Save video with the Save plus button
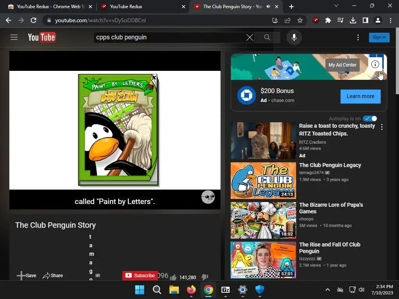 pos(26,275)
